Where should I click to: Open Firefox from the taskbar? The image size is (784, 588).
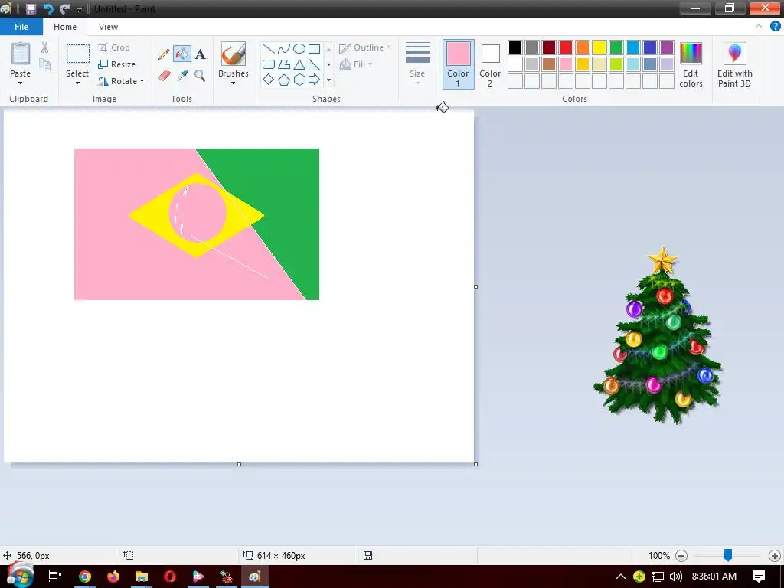point(113,577)
